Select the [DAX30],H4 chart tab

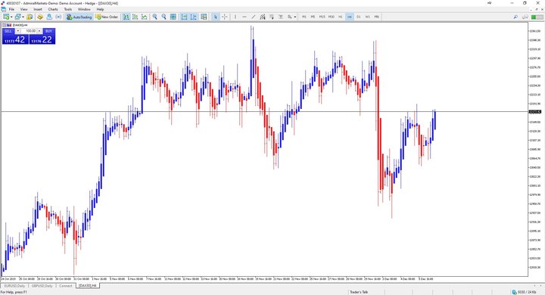(x=88, y=286)
